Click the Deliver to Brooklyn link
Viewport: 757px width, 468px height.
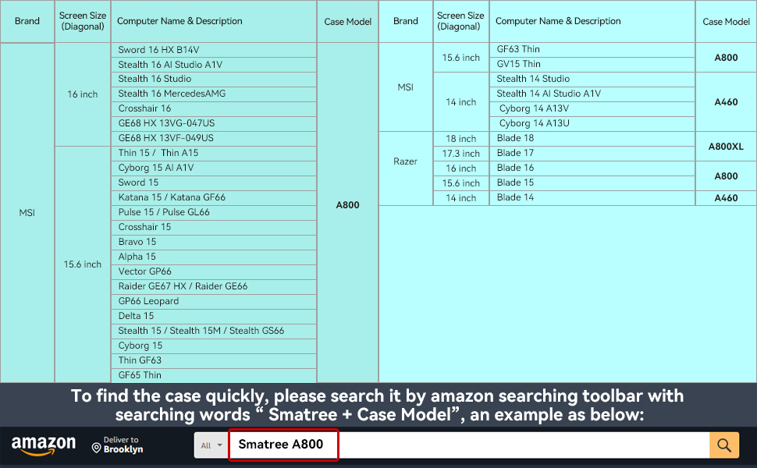(x=123, y=445)
